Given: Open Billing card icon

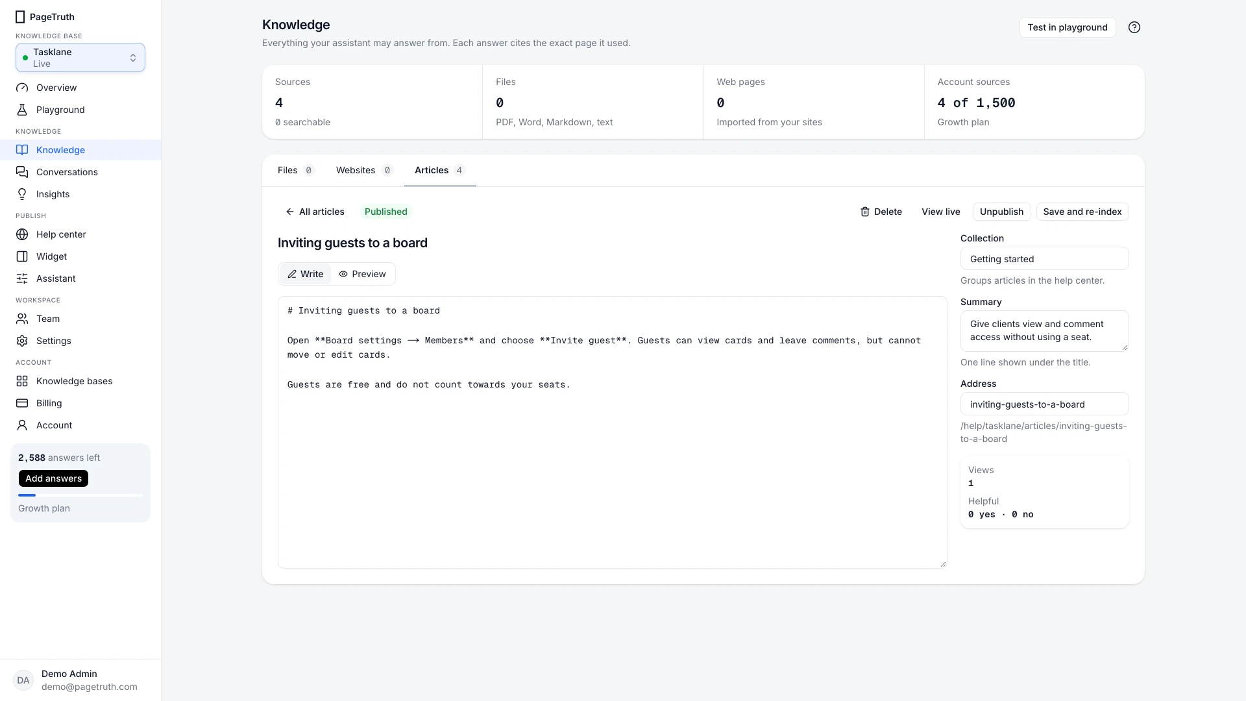Looking at the screenshot, I should pyautogui.click(x=22, y=403).
